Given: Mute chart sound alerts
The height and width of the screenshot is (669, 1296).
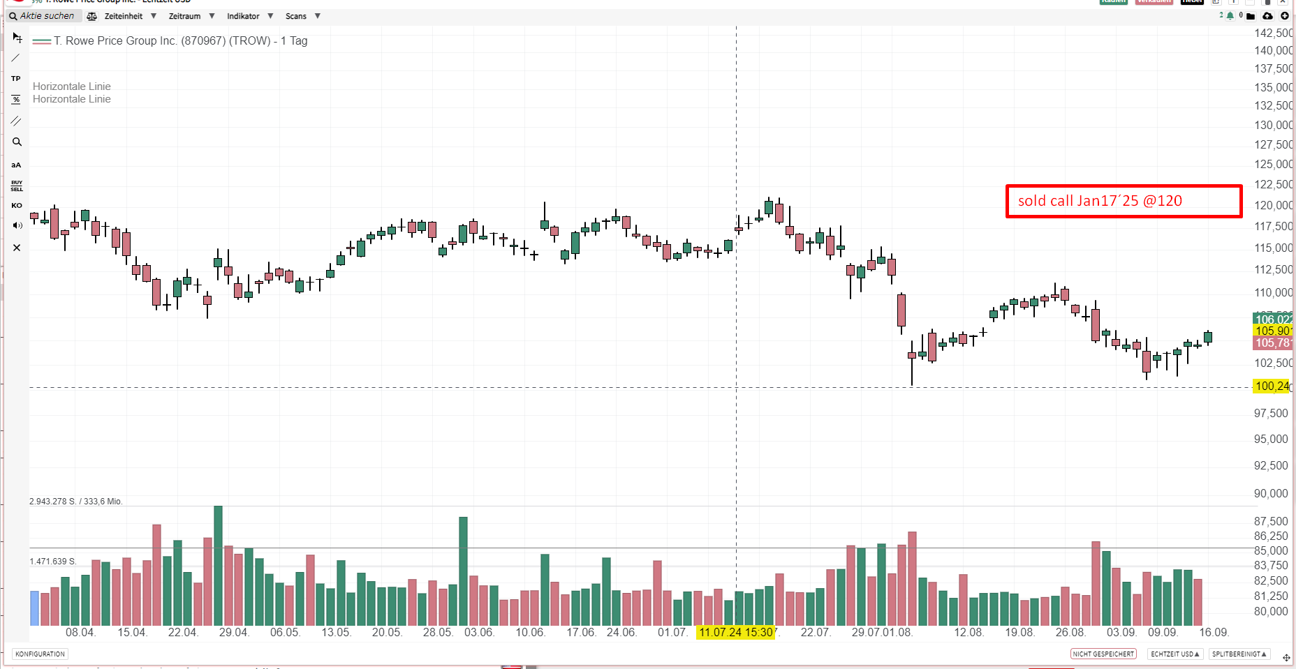Looking at the screenshot, I should [x=16, y=225].
